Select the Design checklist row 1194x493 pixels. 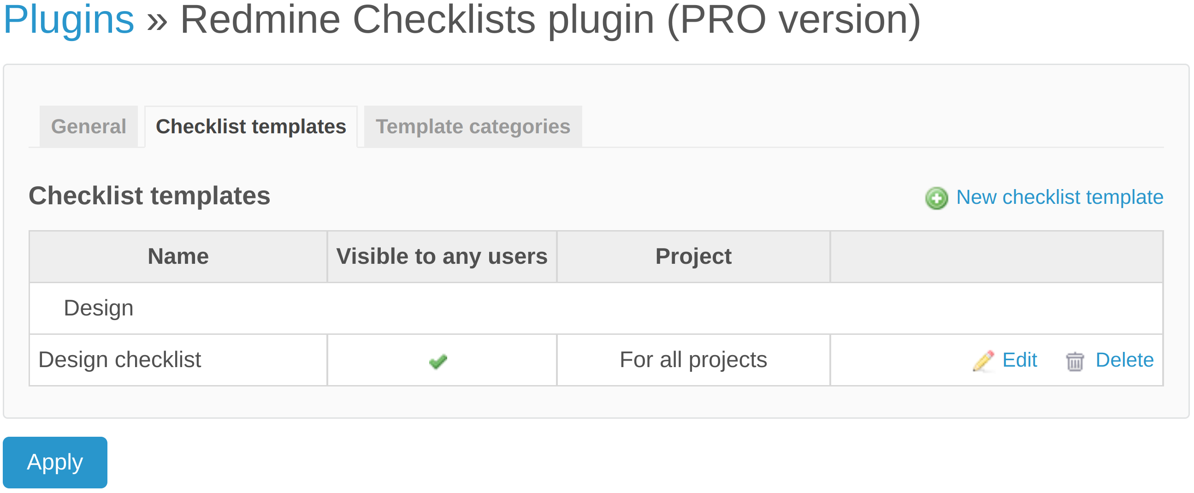tap(120, 360)
